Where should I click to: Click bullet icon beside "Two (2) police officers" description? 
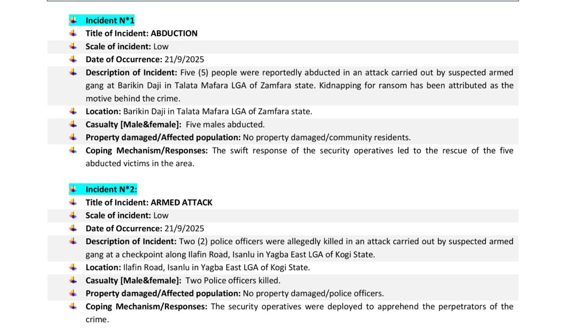[x=73, y=242]
